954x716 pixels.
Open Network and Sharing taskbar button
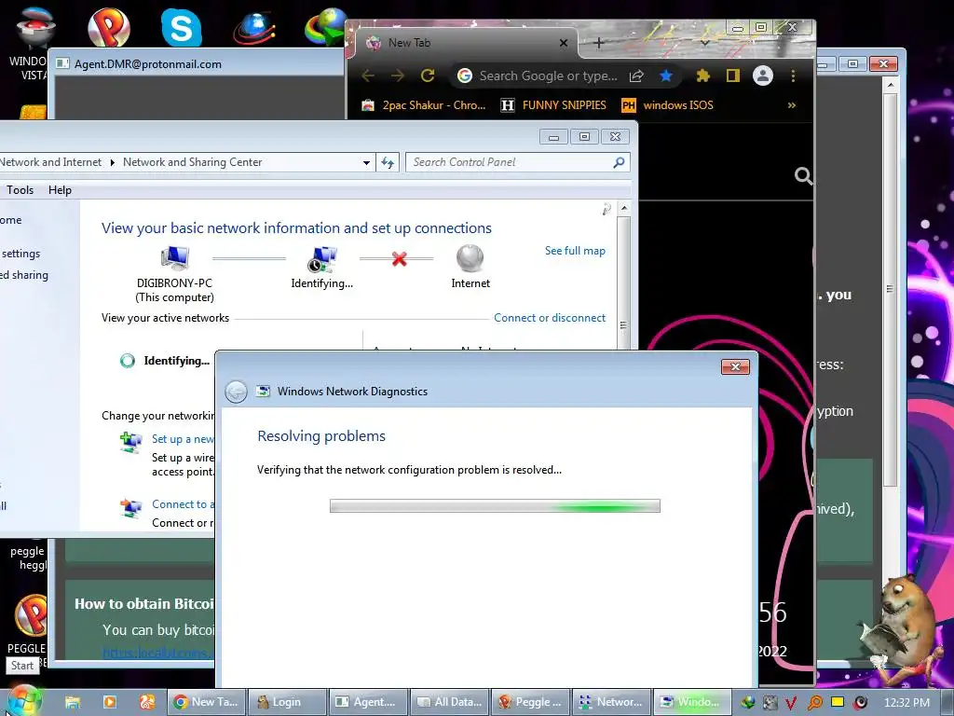612,702
